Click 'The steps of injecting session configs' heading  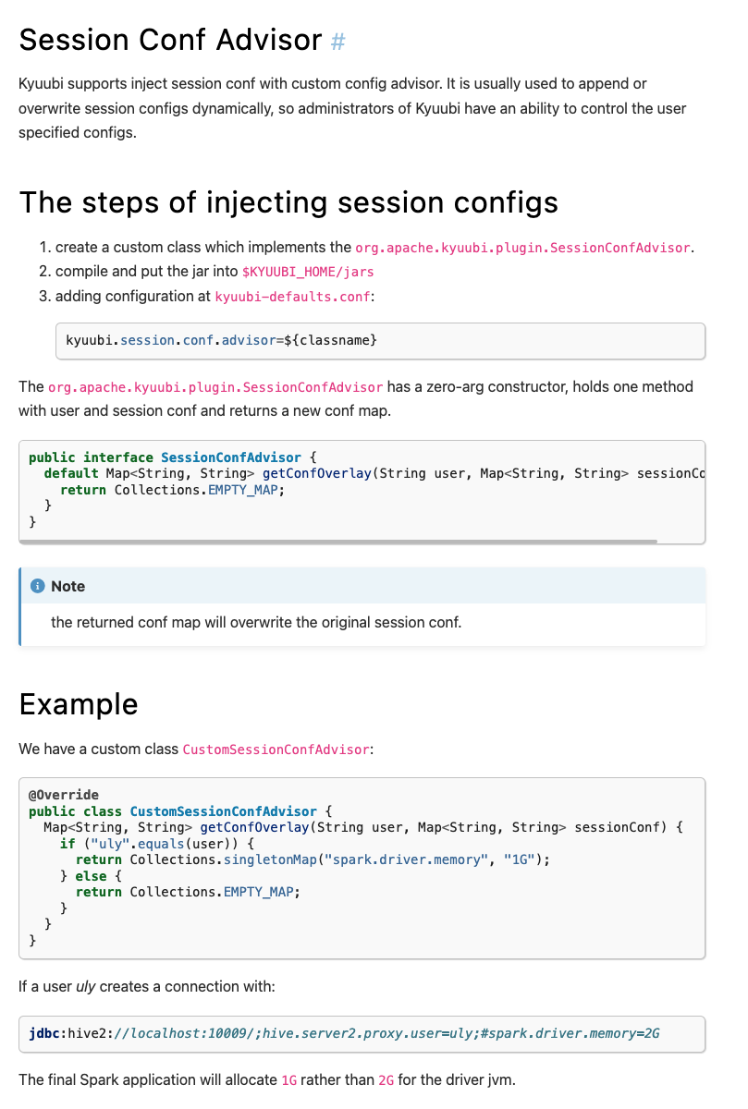(x=288, y=201)
